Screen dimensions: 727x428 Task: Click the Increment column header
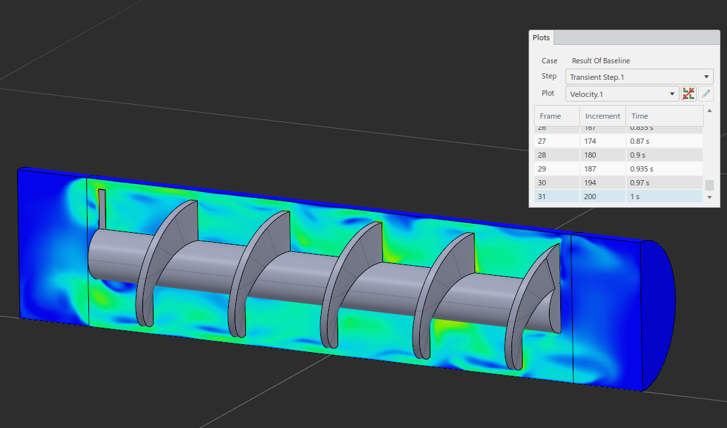coord(602,116)
